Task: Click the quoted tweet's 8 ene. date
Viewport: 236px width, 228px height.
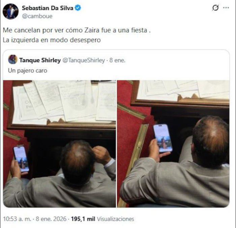Action: 117,60
